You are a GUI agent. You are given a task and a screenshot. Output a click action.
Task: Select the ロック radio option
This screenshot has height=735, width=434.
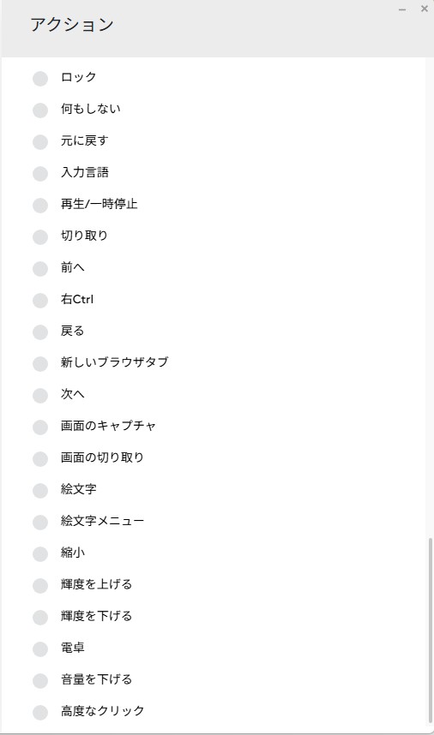(x=40, y=78)
